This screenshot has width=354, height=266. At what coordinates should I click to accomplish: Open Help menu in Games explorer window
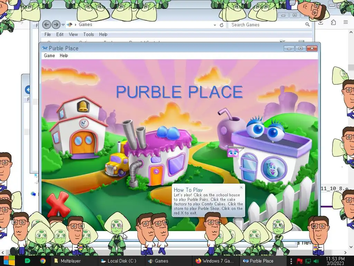pyautogui.click(x=103, y=34)
